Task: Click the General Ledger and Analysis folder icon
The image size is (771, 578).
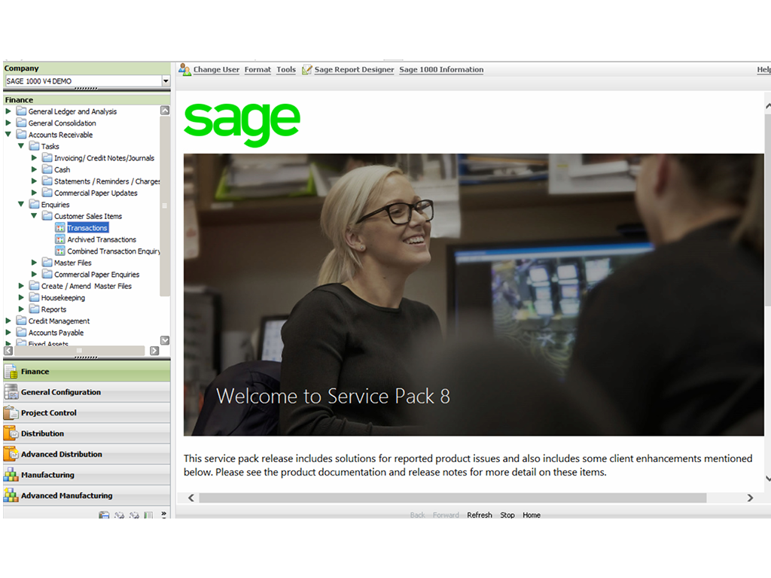Action: (21, 111)
